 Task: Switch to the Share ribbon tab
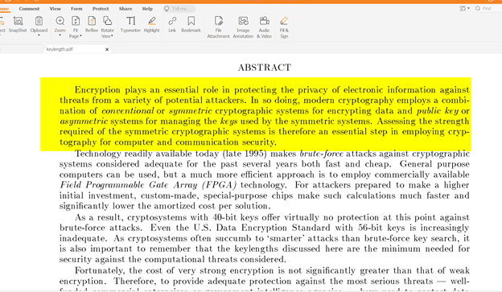click(125, 9)
